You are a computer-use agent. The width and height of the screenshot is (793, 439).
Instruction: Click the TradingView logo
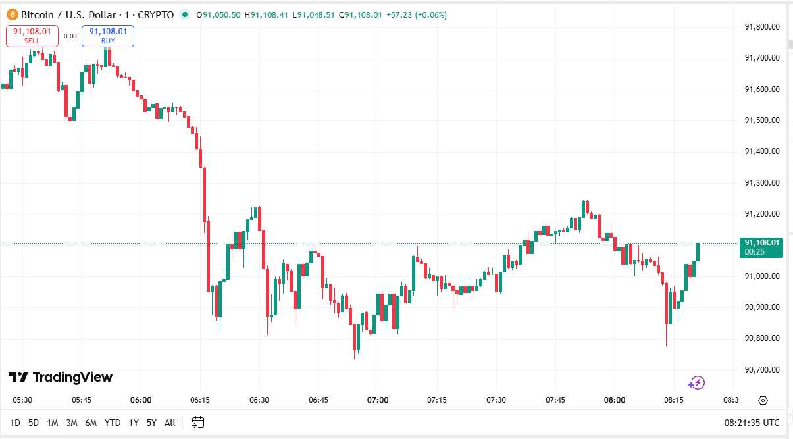coord(61,377)
